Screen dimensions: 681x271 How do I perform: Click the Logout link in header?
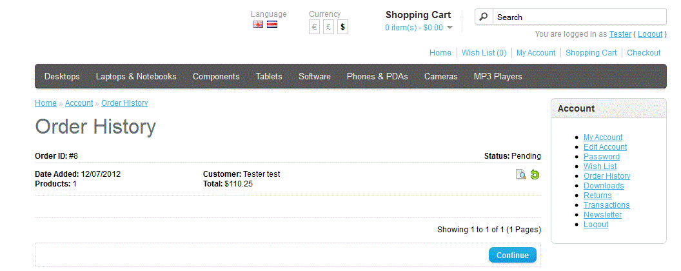pyautogui.click(x=650, y=34)
